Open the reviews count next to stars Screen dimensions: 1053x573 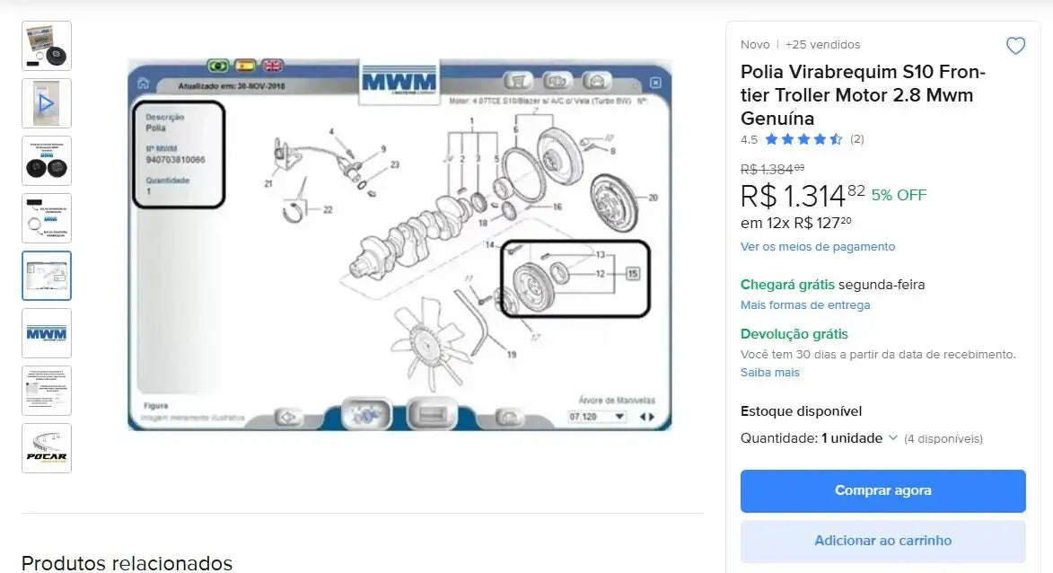point(857,139)
